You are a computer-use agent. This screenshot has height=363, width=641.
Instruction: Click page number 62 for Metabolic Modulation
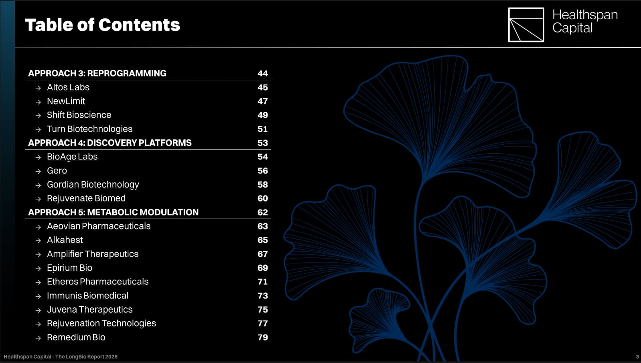[263, 212]
